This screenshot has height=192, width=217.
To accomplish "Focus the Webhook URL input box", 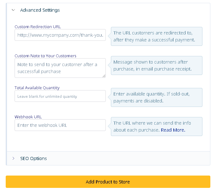I will (x=60, y=125).
